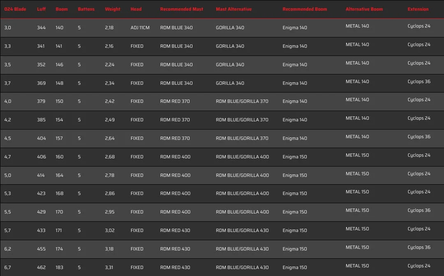This screenshot has height=276, width=444.
Task: Click Enigma 150 in 4,7 row
Action: pos(295,157)
